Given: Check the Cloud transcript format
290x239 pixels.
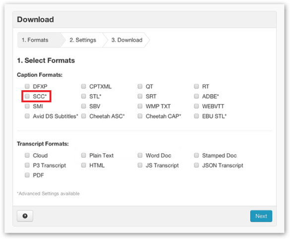Looking at the screenshot, I should pos(27,155).
